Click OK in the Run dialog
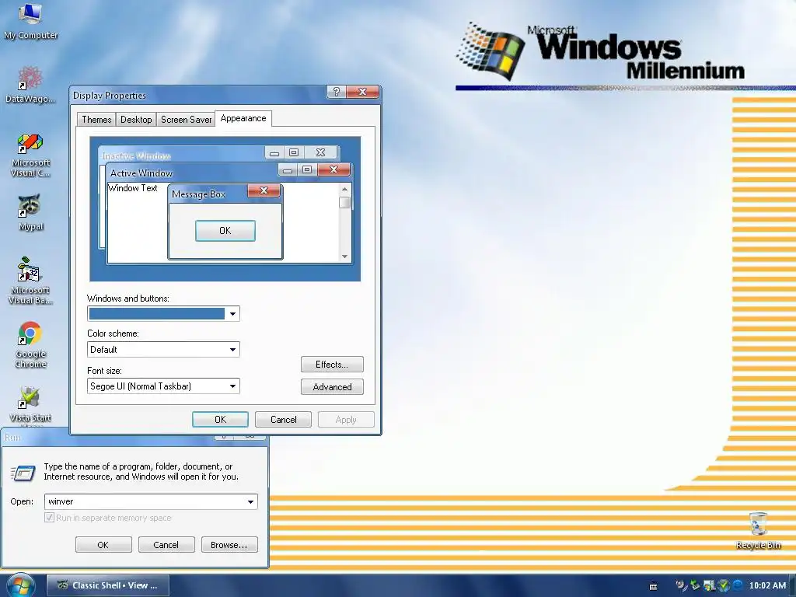 pos(103,545)
